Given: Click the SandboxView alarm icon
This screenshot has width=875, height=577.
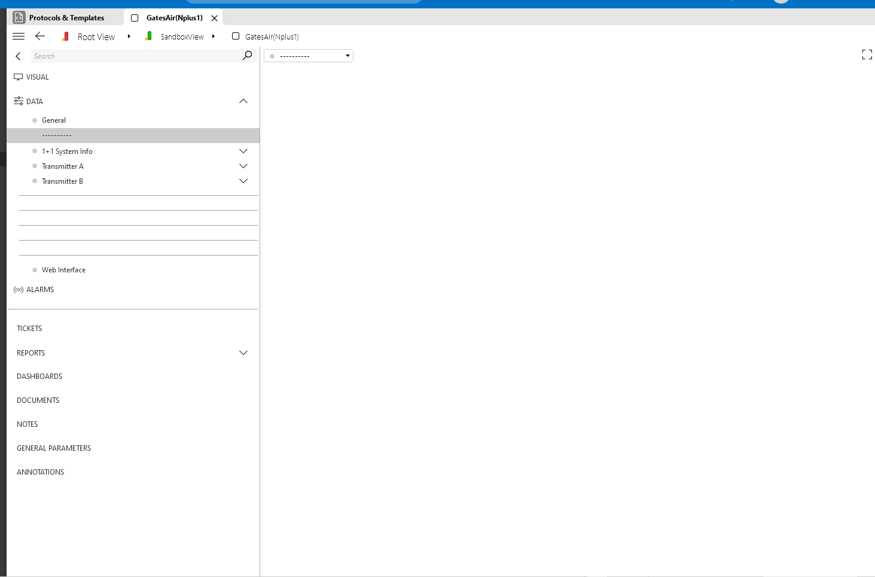Looking at the screenshot, I should point(148,37).
